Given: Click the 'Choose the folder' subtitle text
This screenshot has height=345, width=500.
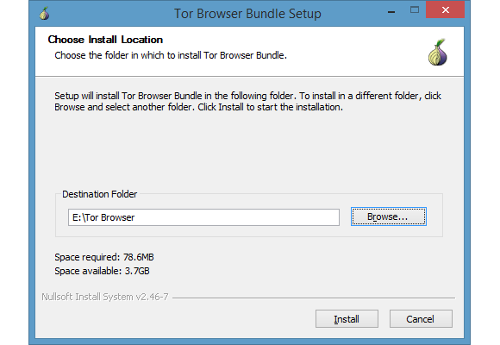Looking at the screenshot, I should 171,55.
